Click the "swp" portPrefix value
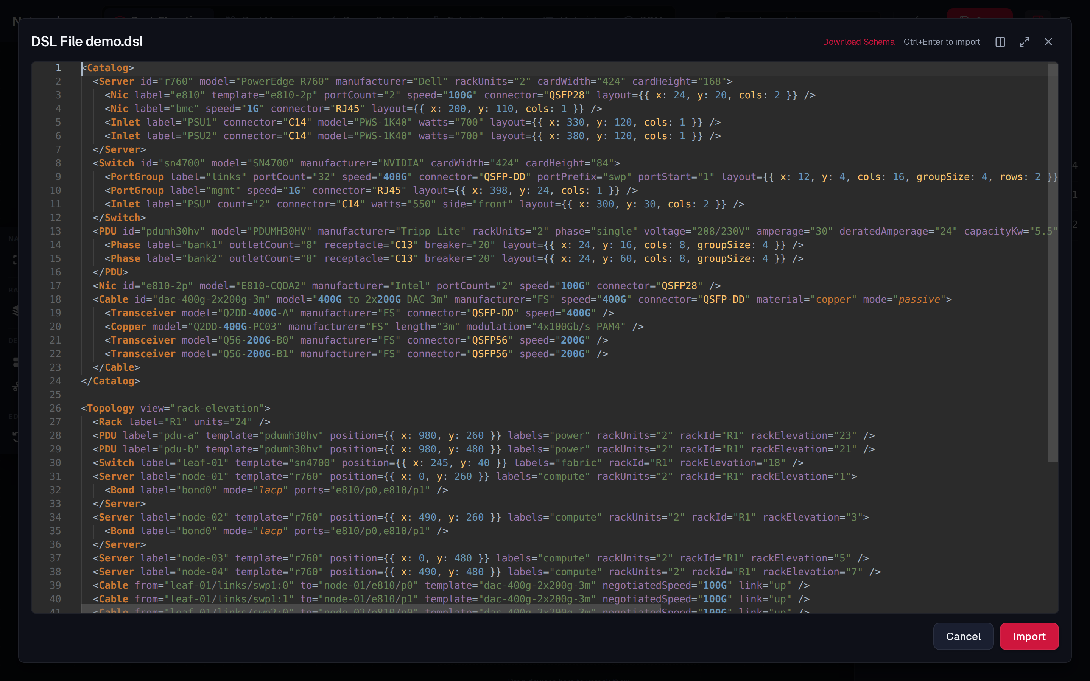Viewport: 1090px width, 681px height. 617,177
